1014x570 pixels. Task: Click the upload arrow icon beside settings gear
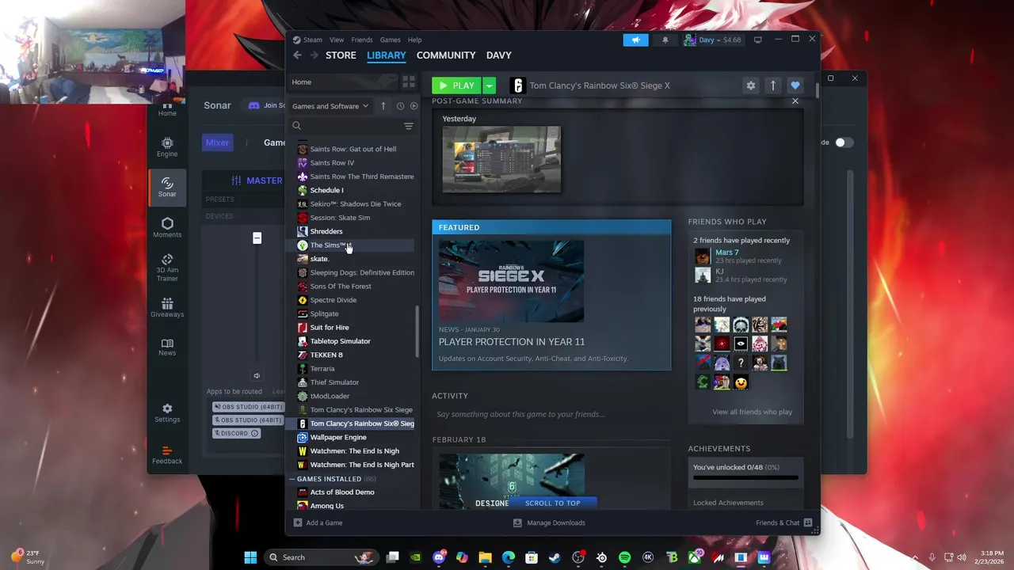point(772,85)
